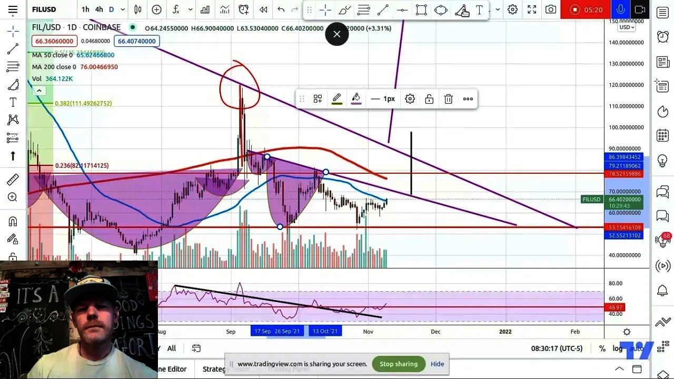Select the text tool in favorites toolbar
Screen dimensions: 674x379
pyautogui.click(x=479, y=9)
